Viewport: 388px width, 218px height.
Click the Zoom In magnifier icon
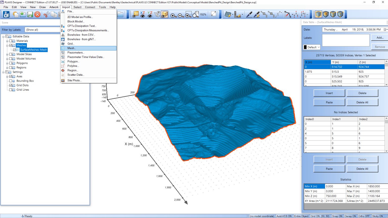173,15
